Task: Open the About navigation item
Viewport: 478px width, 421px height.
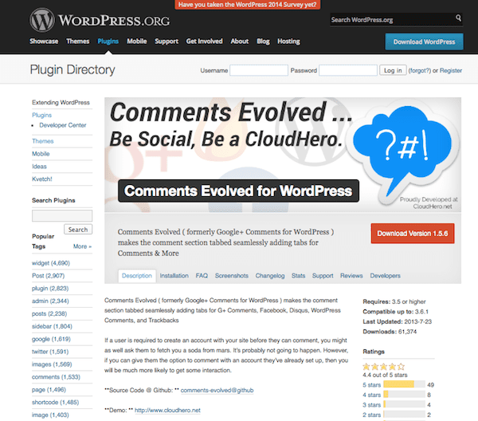Action: pyautogui.click(x=240, y=41)
